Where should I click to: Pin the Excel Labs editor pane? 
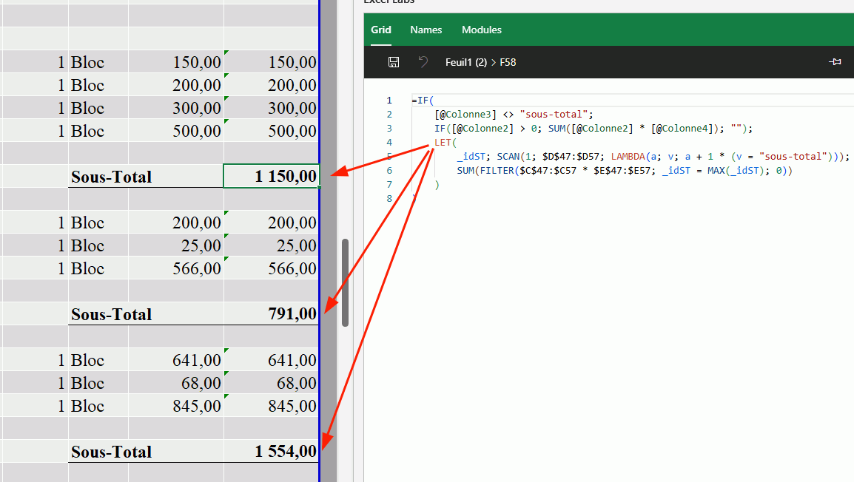click(x=835, y=62)
